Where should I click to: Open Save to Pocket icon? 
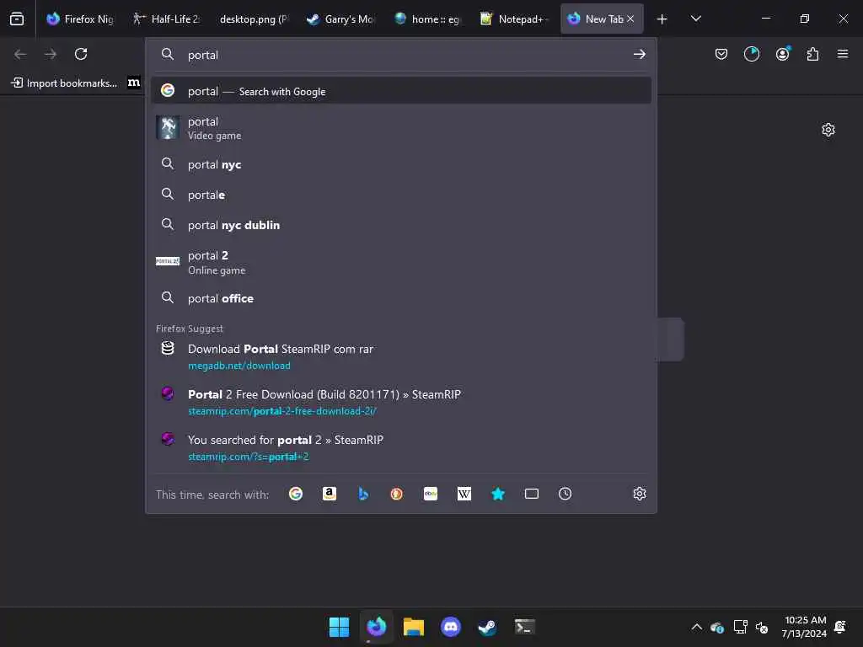tap(721, 54)
